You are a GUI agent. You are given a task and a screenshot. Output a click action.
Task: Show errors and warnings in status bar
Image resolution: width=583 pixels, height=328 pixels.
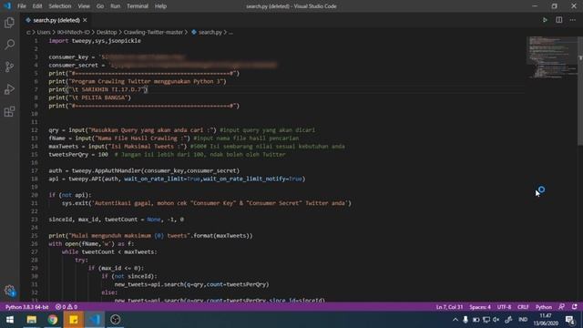[66, 307]
